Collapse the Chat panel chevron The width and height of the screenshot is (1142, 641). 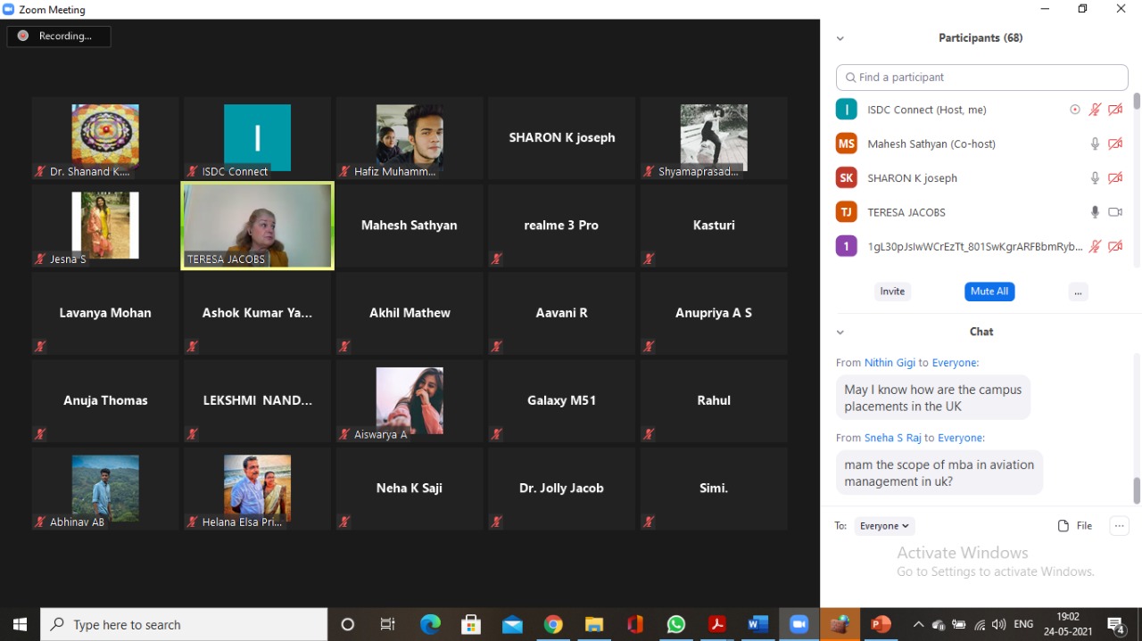(x=840, y=332)
